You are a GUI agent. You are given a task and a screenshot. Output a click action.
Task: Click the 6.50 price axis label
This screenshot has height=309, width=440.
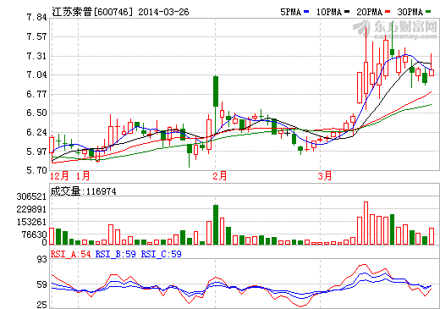click(36, 113)
